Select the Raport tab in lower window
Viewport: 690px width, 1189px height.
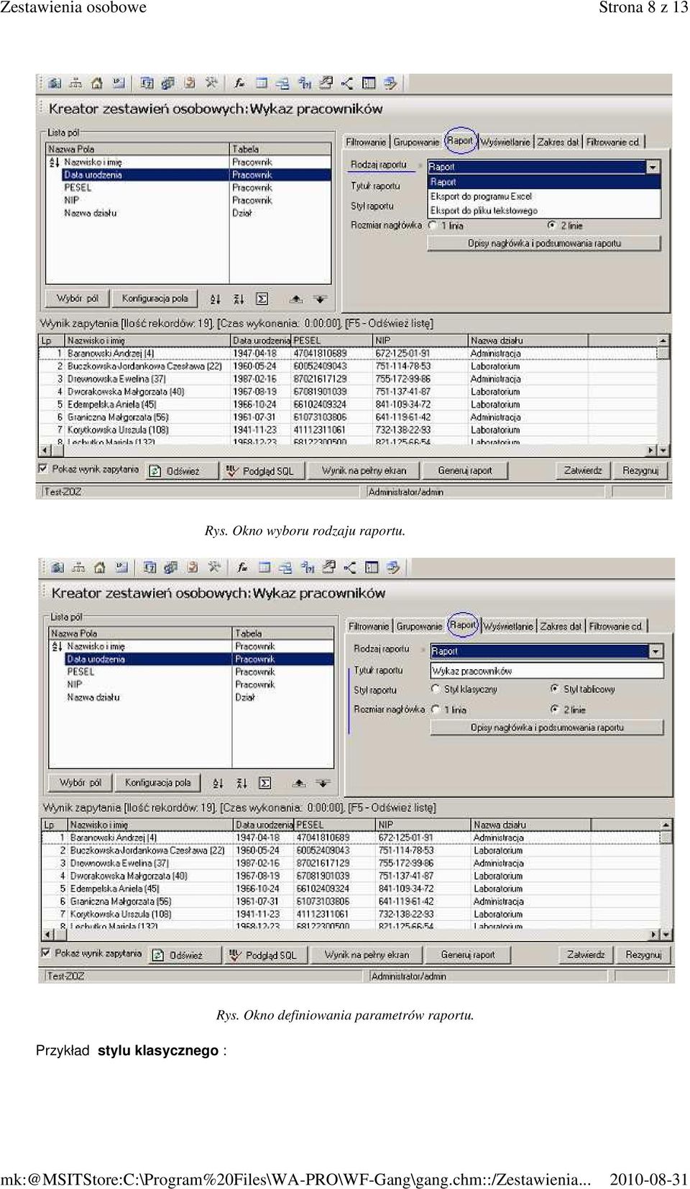463,625
